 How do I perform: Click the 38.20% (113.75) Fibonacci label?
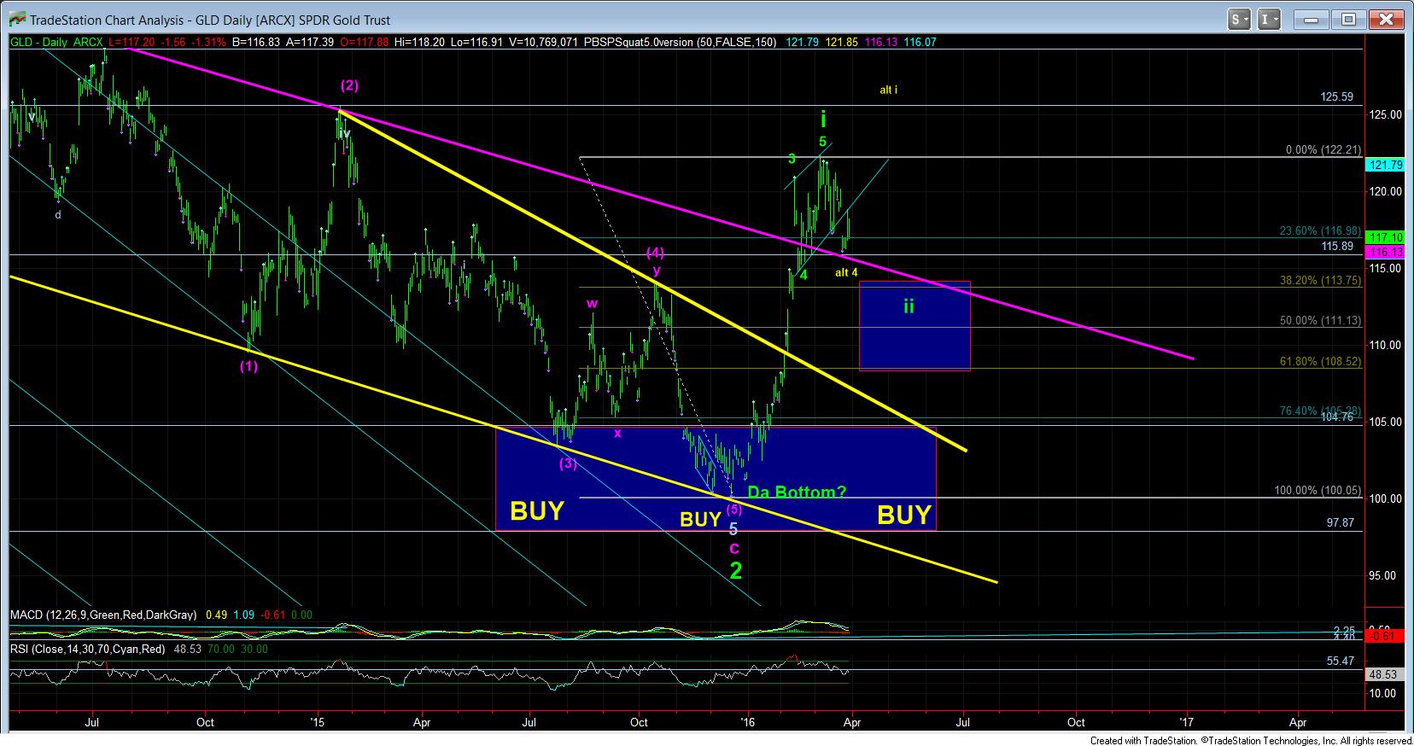click(1320, 280)
